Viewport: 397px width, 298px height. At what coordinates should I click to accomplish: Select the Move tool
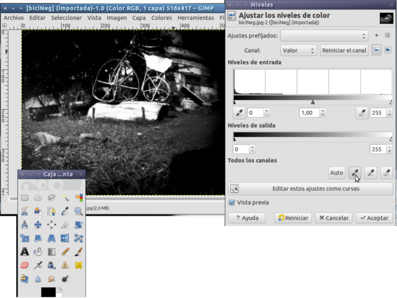point(38,225)
